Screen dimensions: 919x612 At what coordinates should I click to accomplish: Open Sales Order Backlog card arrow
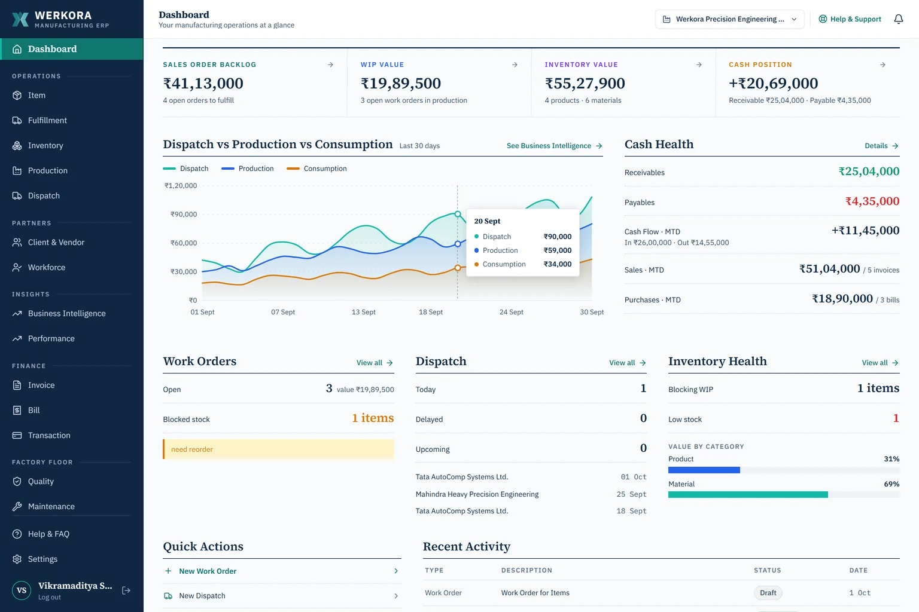click(330, 65)
